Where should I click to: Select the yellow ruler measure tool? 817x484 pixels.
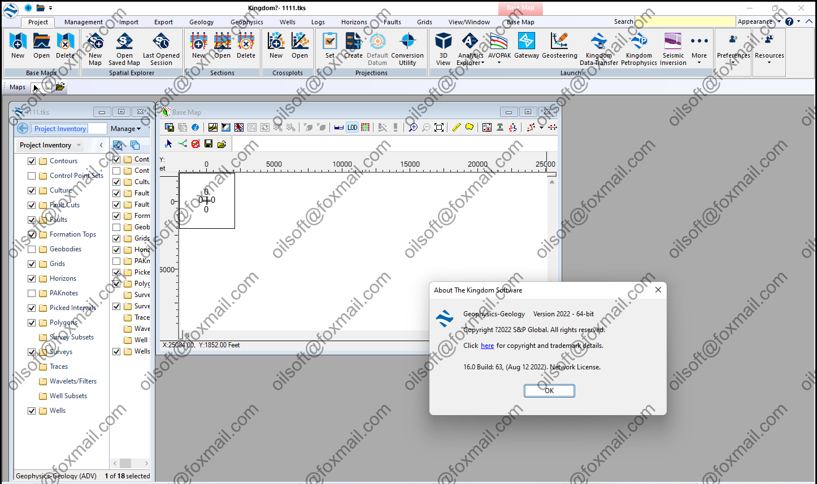tap(457, 128)
